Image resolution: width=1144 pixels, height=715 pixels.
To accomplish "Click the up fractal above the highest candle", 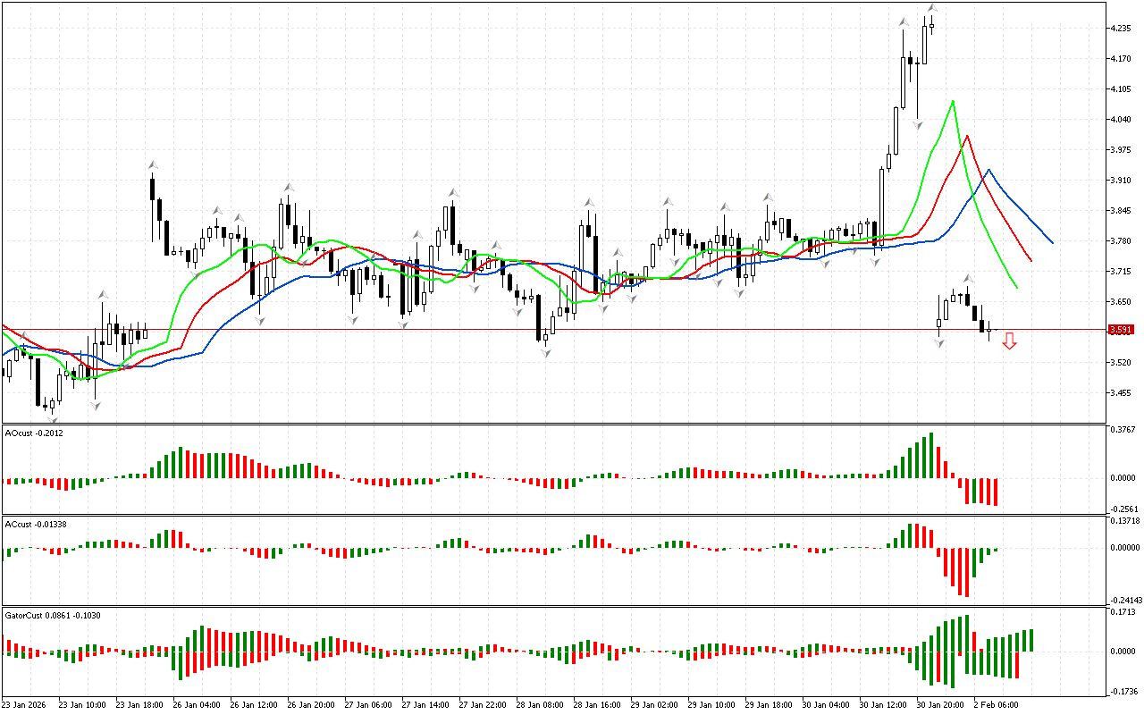I will pos(932,8).
